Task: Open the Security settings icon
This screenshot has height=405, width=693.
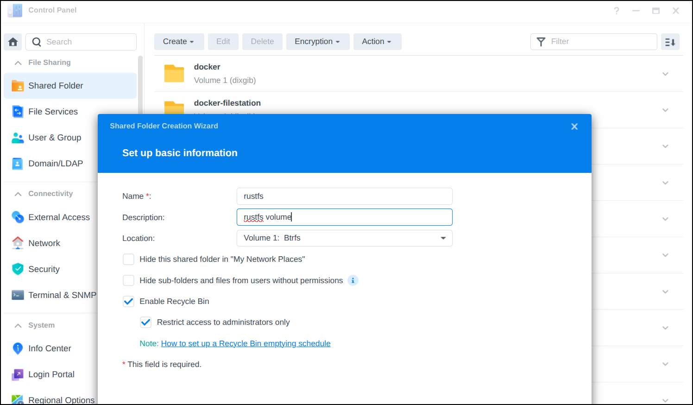Action: pyautogui.click(x=18, y=269)
